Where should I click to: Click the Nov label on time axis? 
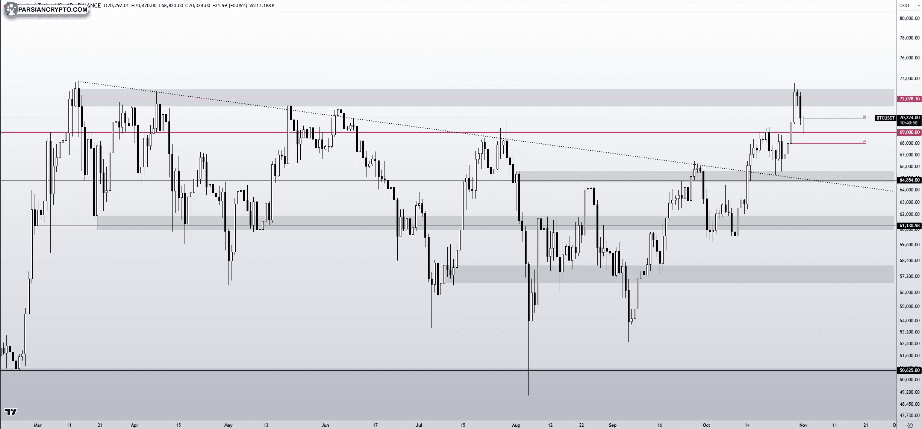click(803, 425)
